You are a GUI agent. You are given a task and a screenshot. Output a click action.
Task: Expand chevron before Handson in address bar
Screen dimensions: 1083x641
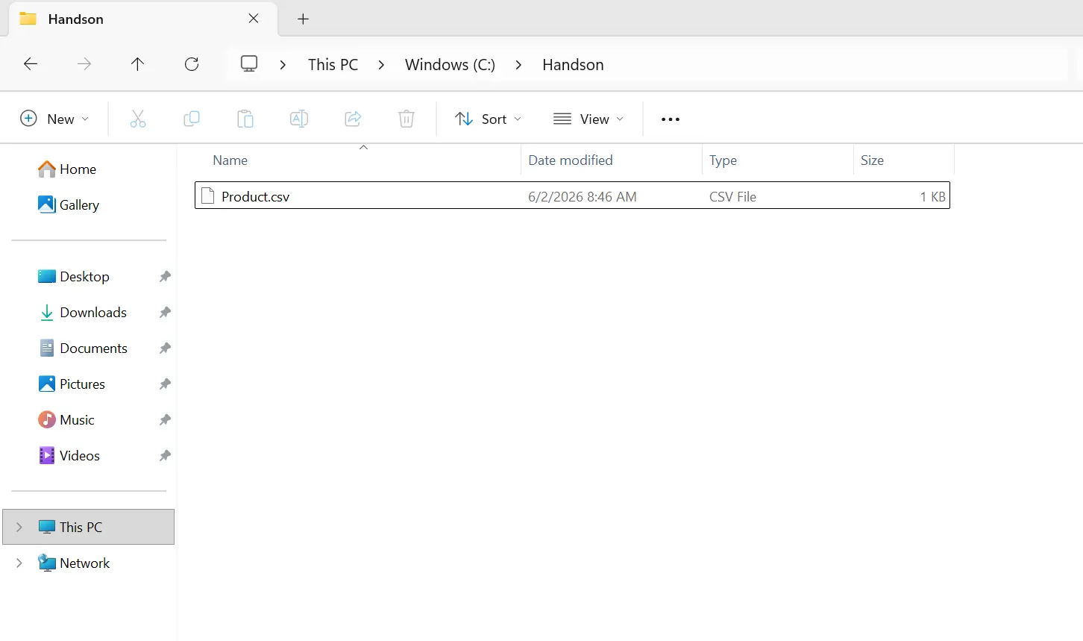click(518, 65)
